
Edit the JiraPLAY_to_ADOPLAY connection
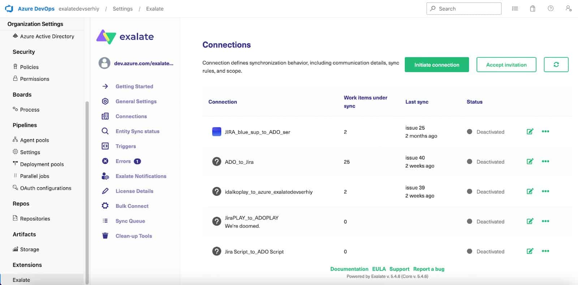[530, 222]
